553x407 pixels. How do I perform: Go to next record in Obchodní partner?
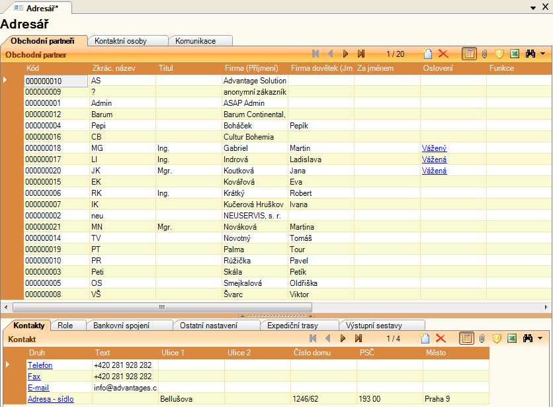click(x=345, y=54)
